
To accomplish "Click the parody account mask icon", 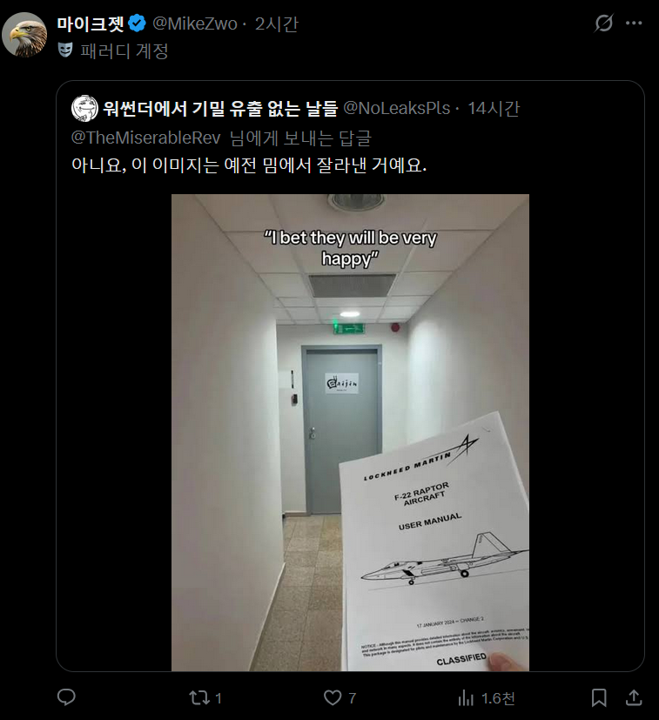I will point(65,50).
